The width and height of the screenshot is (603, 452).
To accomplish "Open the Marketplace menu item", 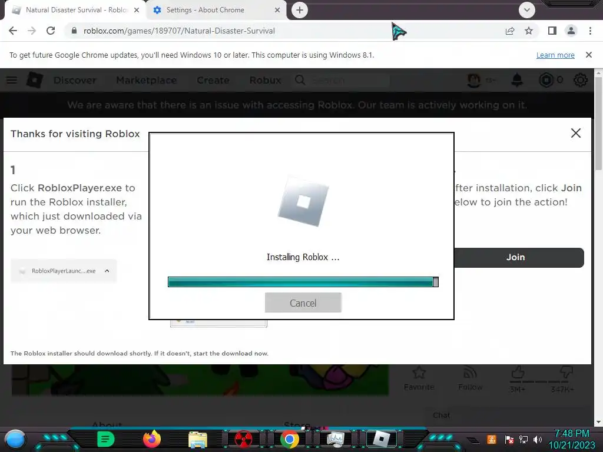I will click(147, 80).
